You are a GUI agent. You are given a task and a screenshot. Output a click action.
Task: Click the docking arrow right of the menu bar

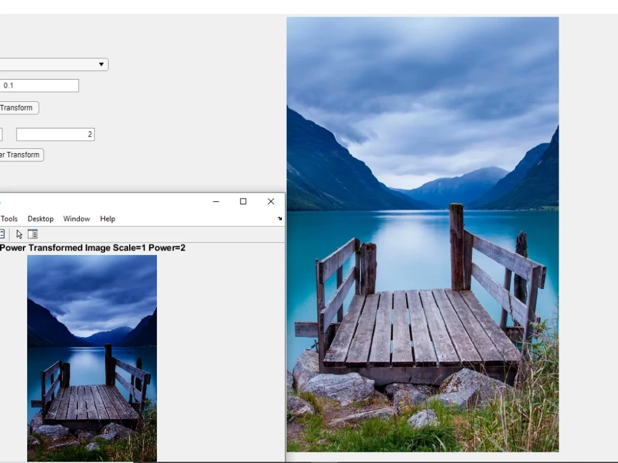[279, 219]
